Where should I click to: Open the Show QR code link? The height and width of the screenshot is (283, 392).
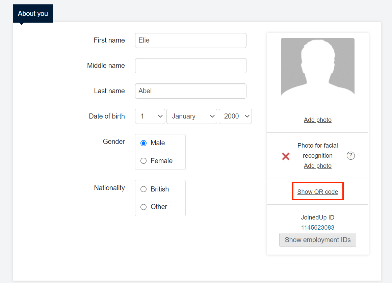point(317,192)
